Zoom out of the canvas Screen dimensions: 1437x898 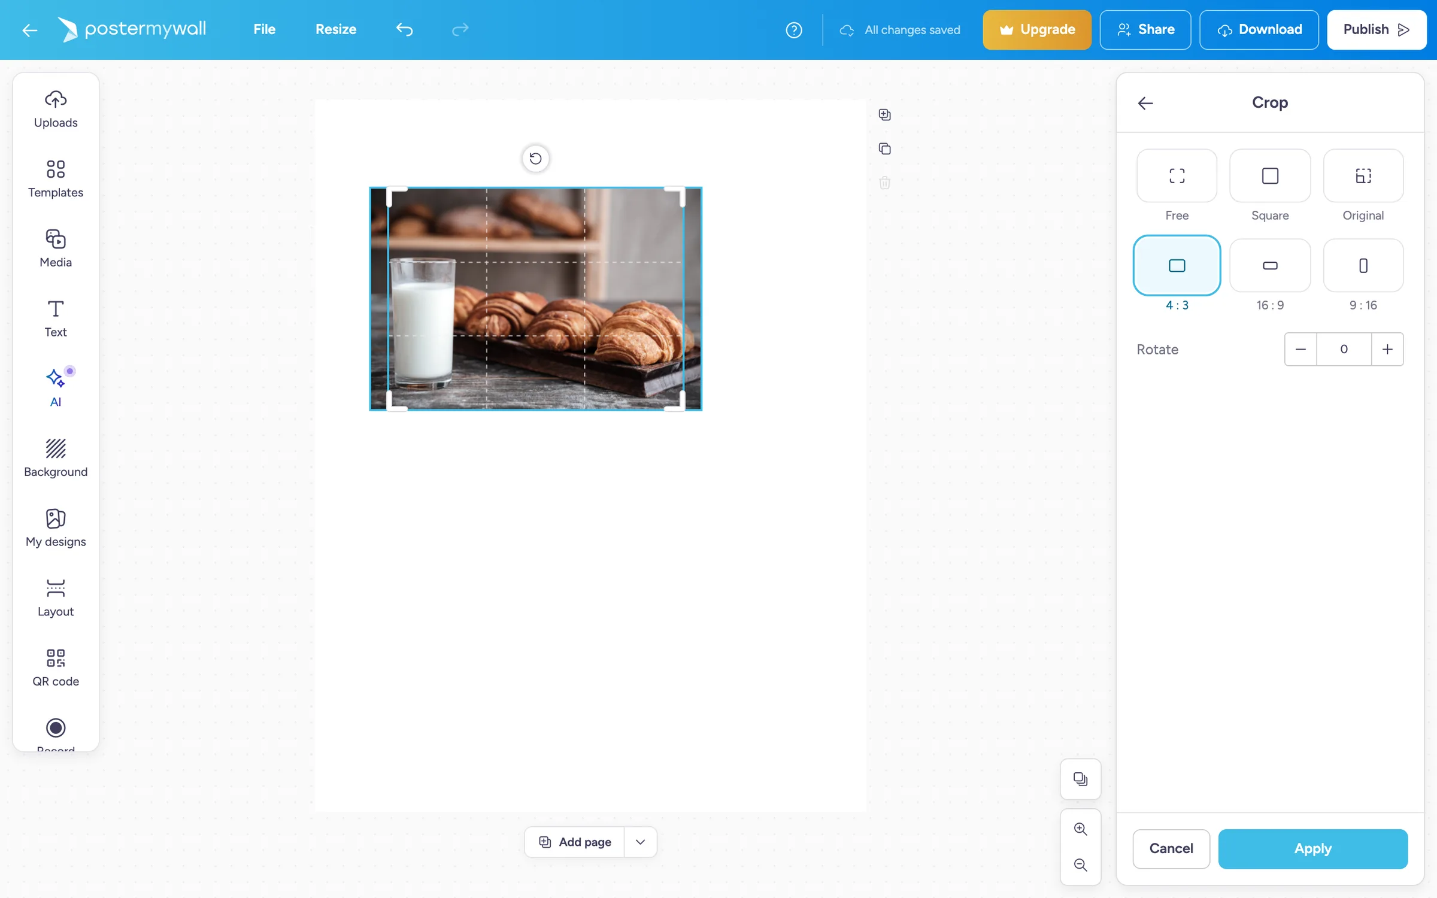[x=1080, y=865]
